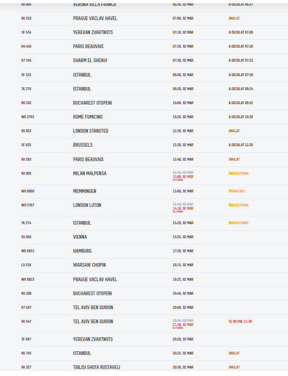
Task: Select the Tbilisi Shota Rustaveli destination
Action: (x=96, y=367)
